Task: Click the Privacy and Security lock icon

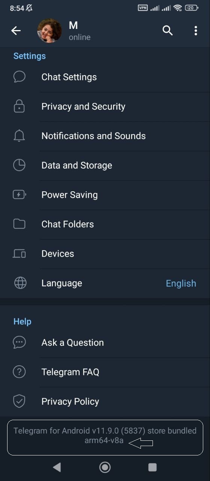Action: click(19, 106)
